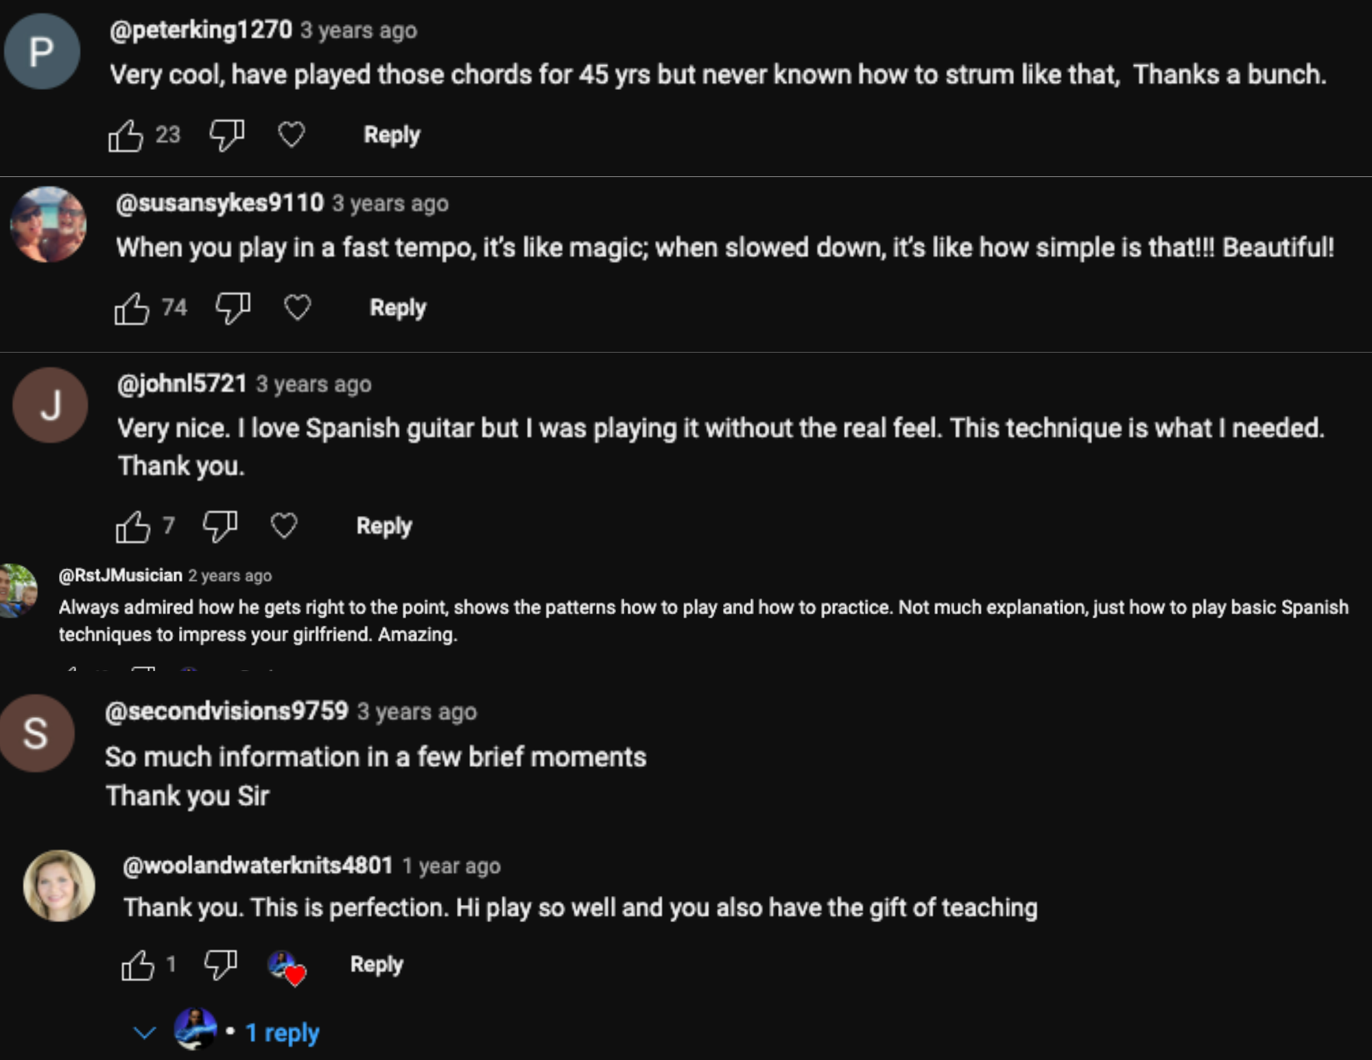Heart the comment by @susansykes9110
Image resolution: width=1372 pixels, height=1060 pixels.
298,307
